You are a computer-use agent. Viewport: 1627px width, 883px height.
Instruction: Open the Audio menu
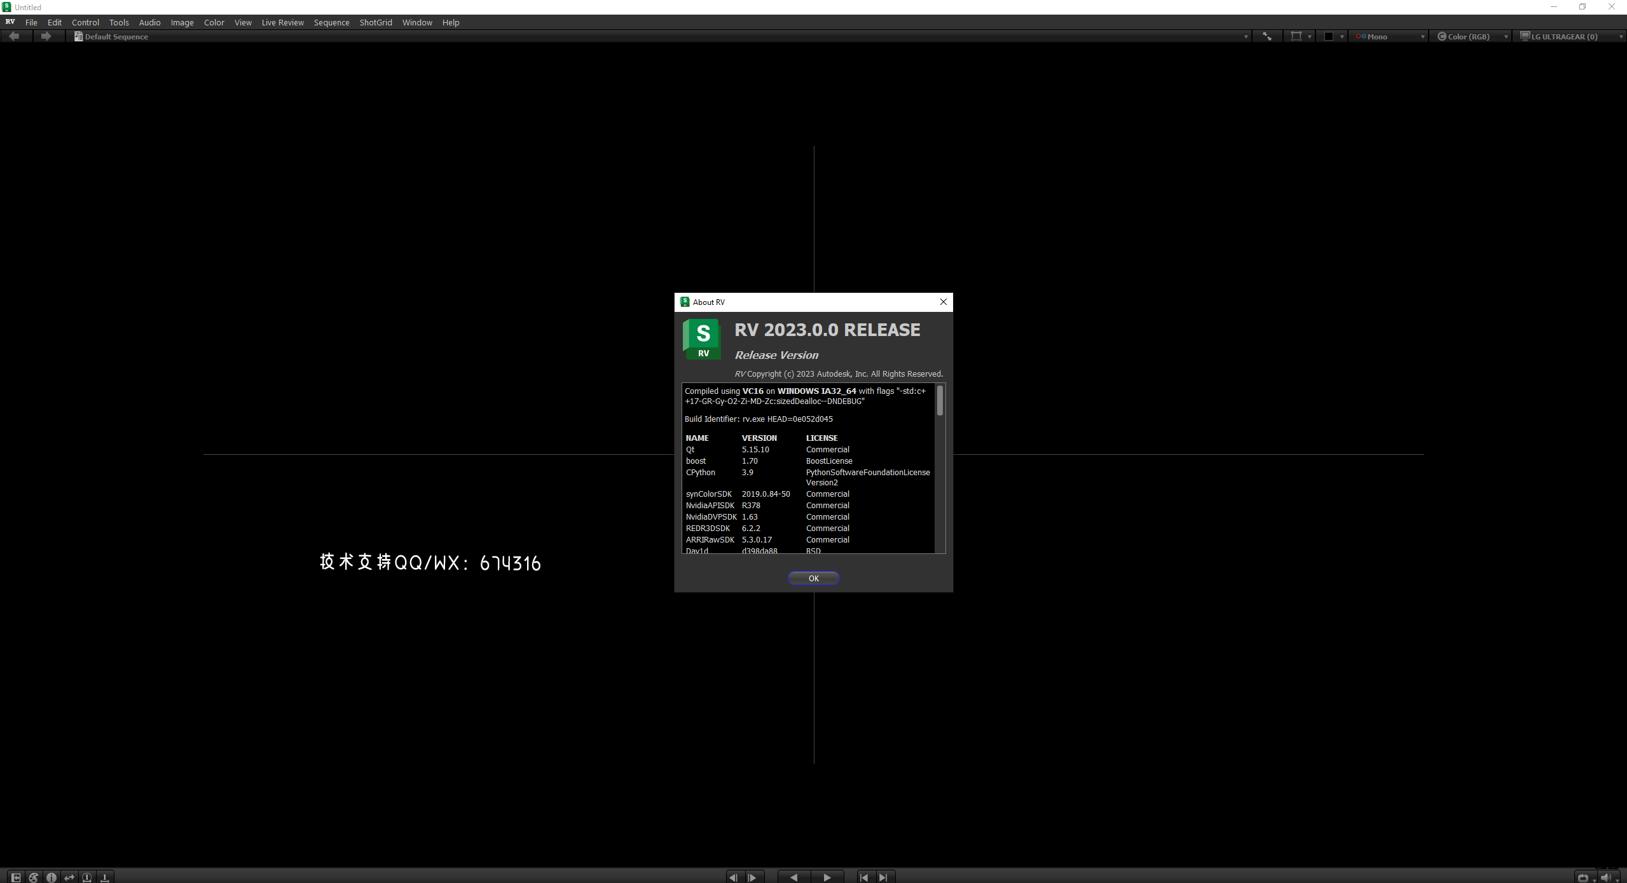click(x=150, y=22)
